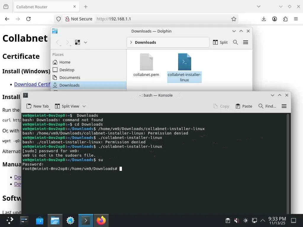Open a new Firefox tab
The height and width of the screenshot is (227, 303).
point(86,7)
